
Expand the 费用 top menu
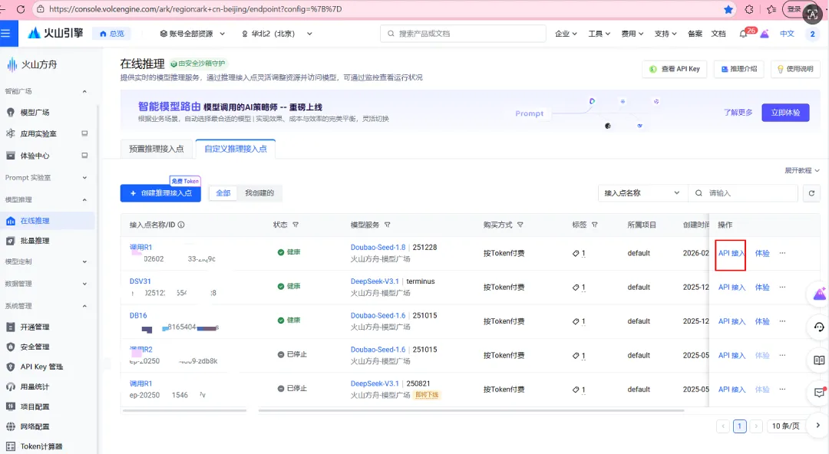pos(632,33)
